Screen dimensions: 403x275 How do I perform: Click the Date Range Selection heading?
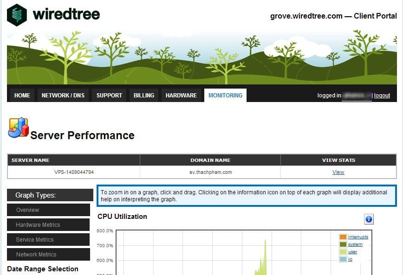43,269
